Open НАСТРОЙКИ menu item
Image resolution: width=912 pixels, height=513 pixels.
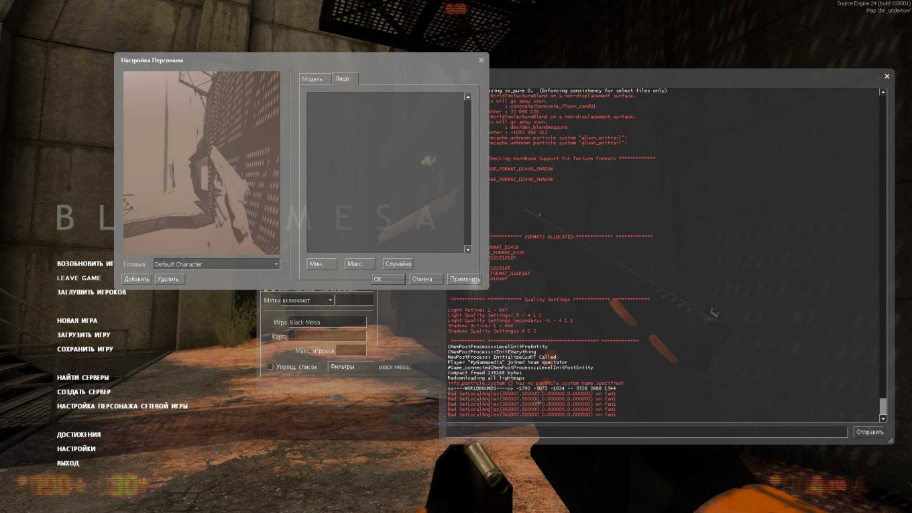pos(76,449)
